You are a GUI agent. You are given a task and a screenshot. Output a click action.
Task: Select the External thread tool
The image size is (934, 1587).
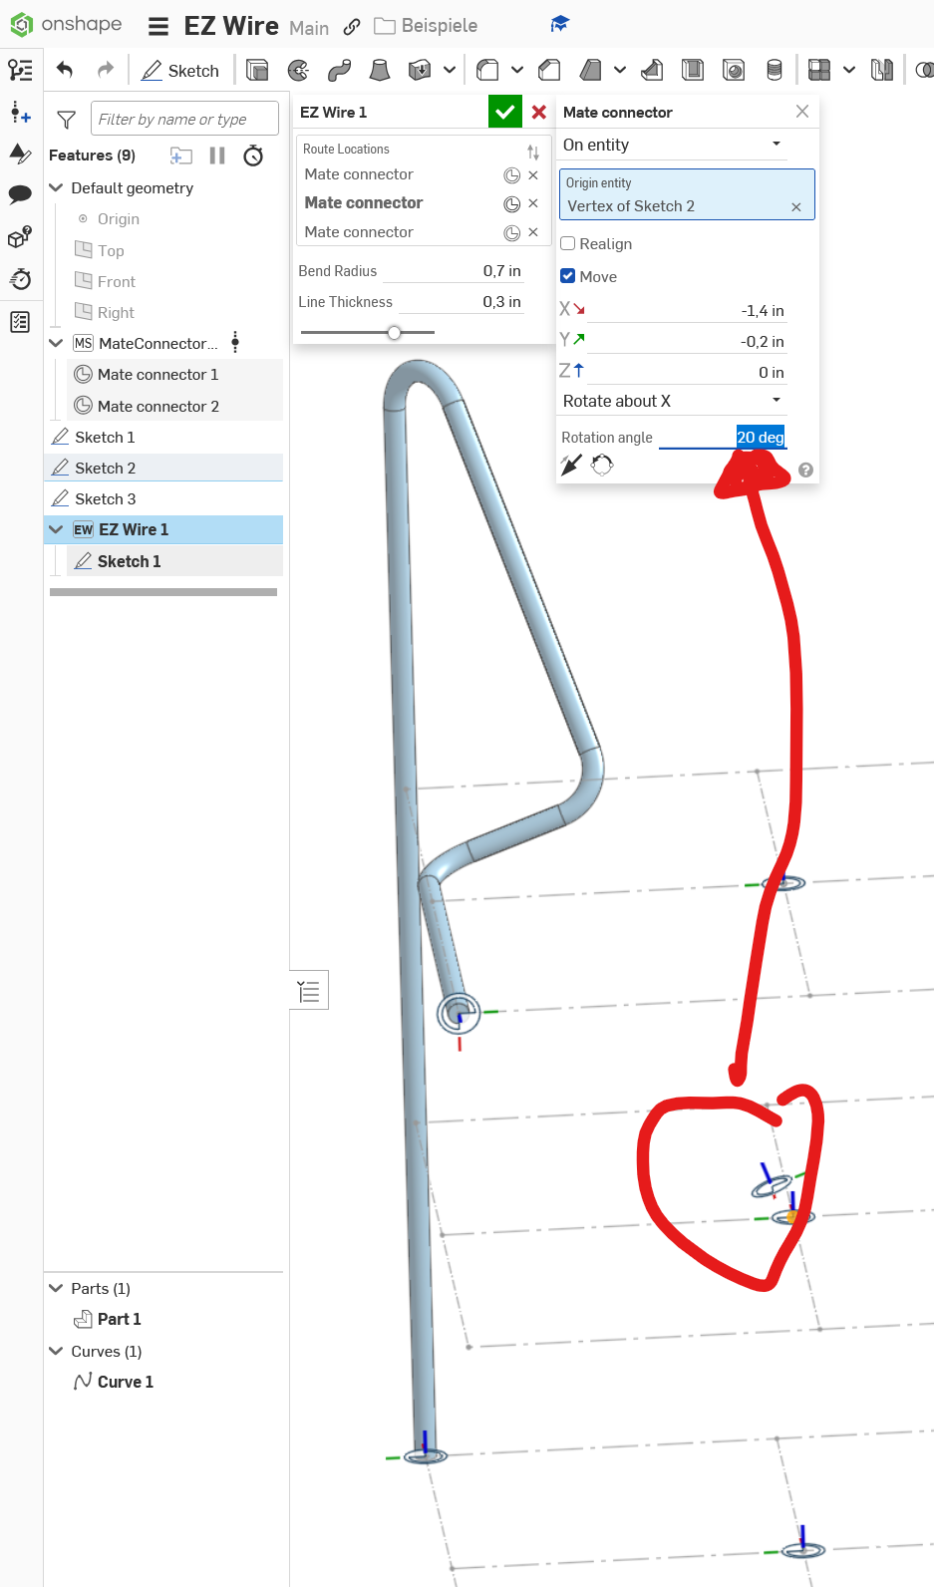pyautogui.click(x=775, y=70)
